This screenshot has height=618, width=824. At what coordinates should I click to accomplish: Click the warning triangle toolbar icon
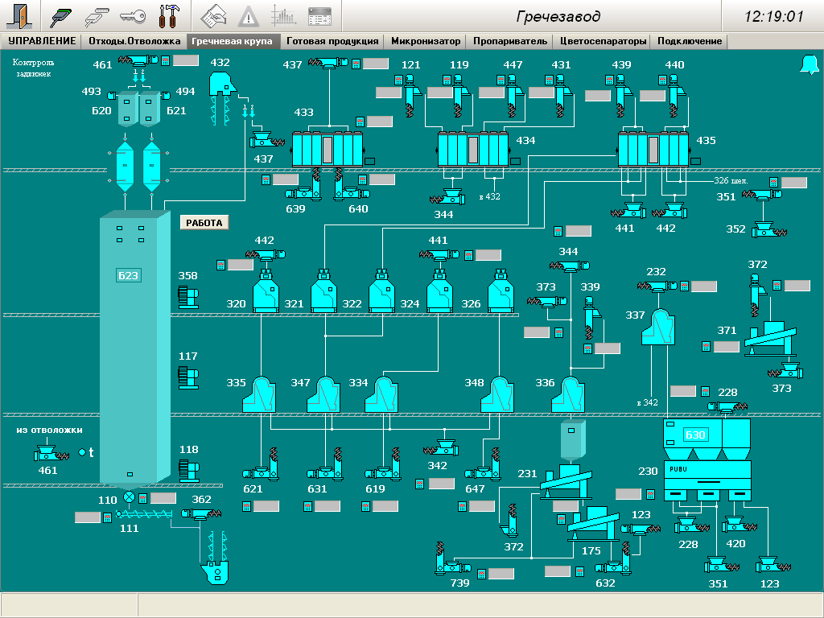click(x=249, y=15)
